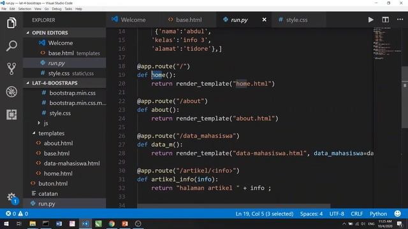
Task: Open Windows Start menu
Action: [6, 223]
